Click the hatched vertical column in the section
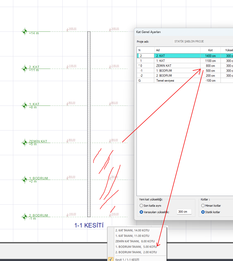 pos(89,124)
